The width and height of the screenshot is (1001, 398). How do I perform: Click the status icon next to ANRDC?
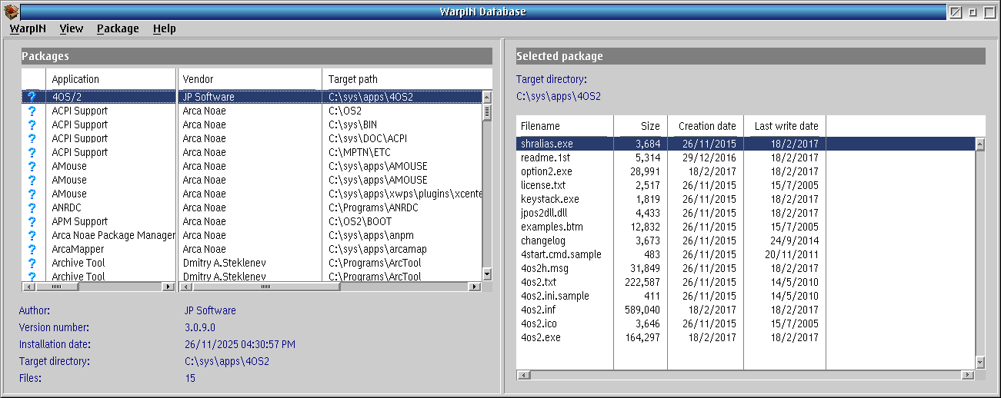click(x=32, y=207)
